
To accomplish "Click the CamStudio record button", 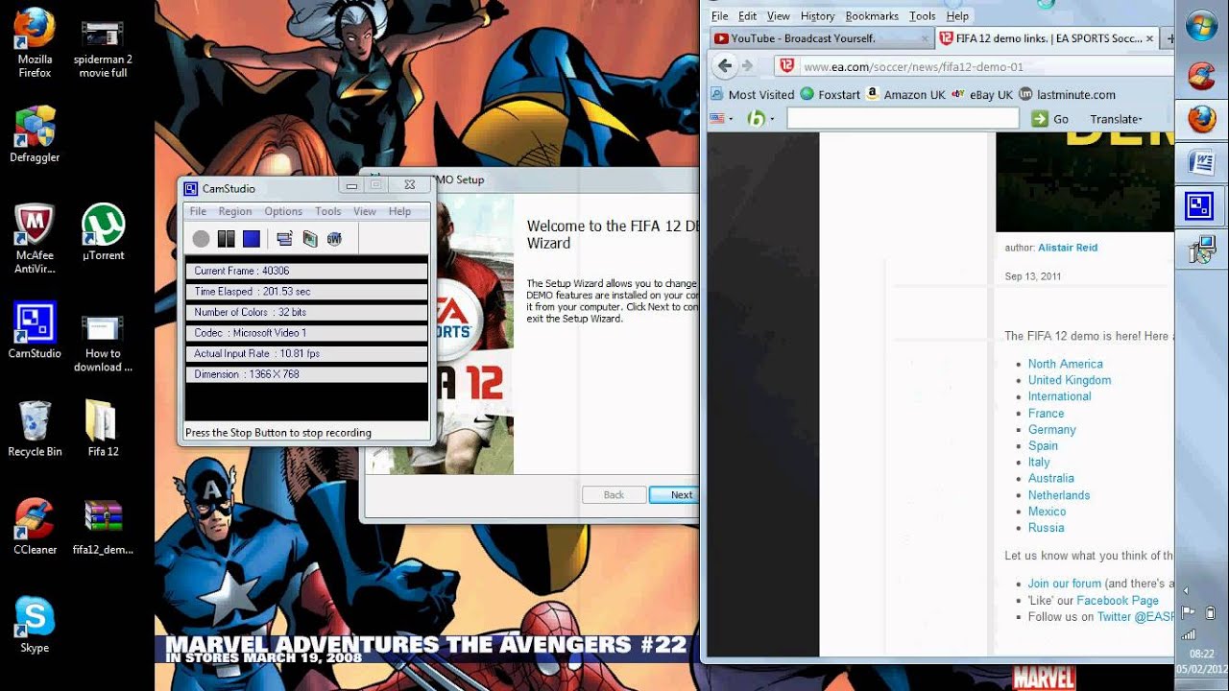I will [201, 239].
